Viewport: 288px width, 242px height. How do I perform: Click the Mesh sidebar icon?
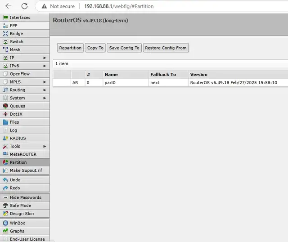point(5,49)
